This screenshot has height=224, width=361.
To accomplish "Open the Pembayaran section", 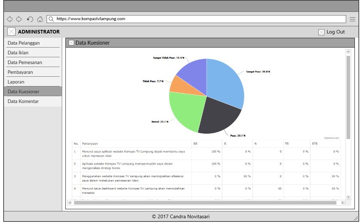I will coord(20,72).
